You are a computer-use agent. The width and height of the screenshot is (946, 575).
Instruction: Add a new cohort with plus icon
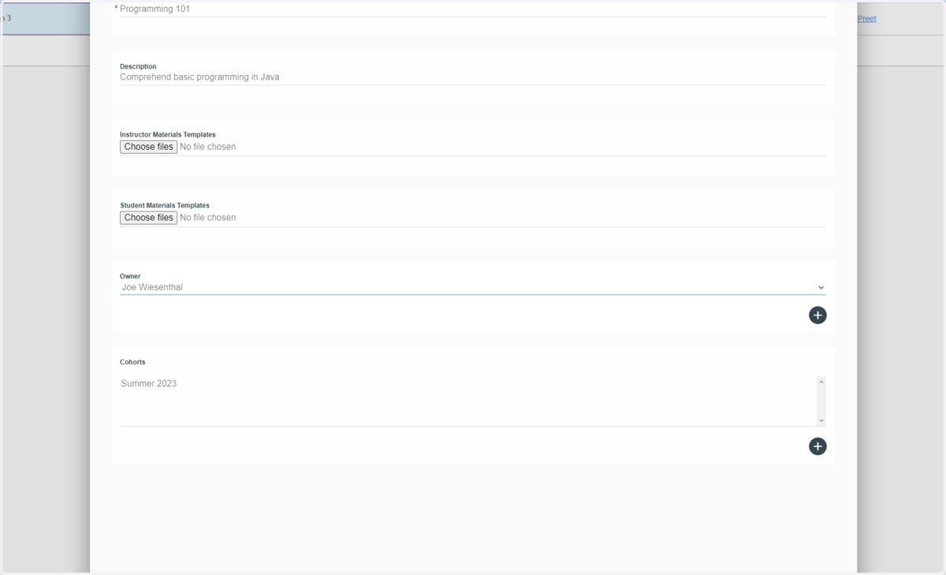click(818, 446)
